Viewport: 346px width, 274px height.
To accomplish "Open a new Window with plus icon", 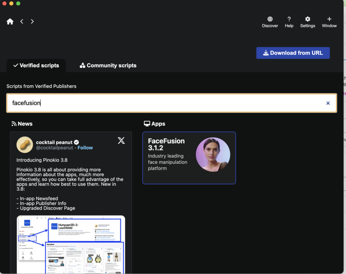I will (329, 22).
